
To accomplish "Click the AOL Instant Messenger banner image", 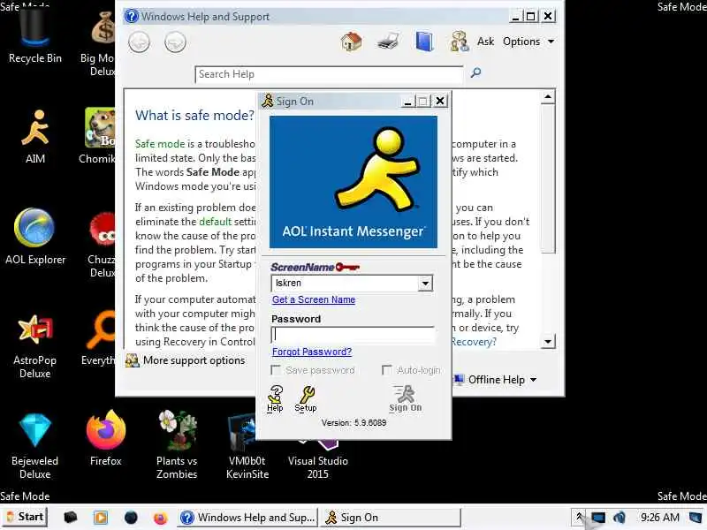I will tap(353, 182).
